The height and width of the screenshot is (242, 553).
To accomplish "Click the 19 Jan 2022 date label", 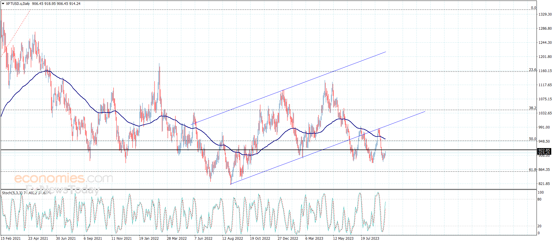I will coord(149,238).
